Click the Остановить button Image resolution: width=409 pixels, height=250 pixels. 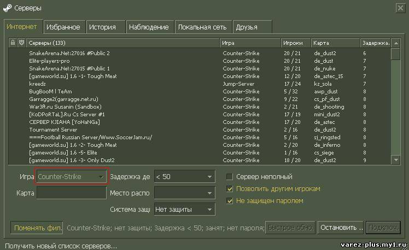[341, 227]
